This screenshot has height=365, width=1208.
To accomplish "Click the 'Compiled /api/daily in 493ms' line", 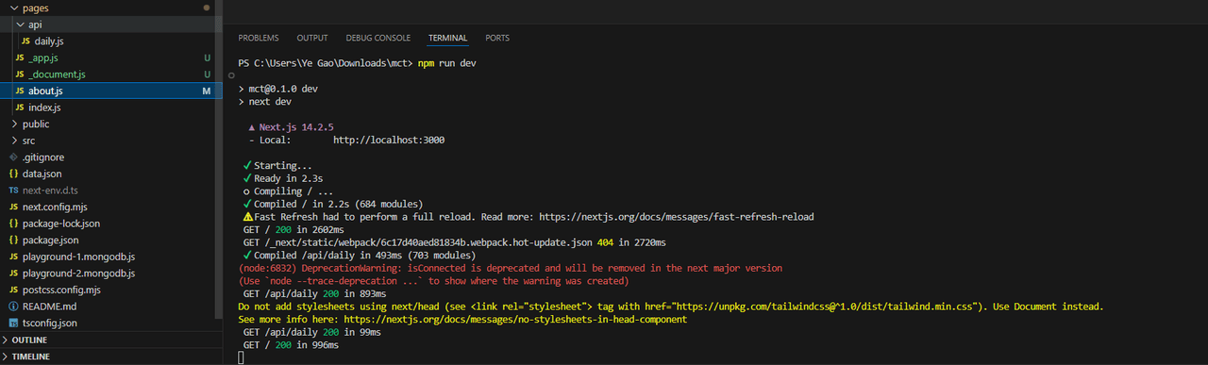I will pos(359,256).
